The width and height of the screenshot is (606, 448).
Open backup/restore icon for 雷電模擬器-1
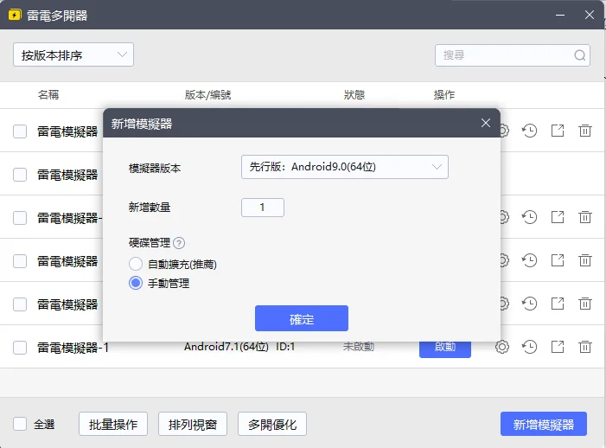point(529,347)
